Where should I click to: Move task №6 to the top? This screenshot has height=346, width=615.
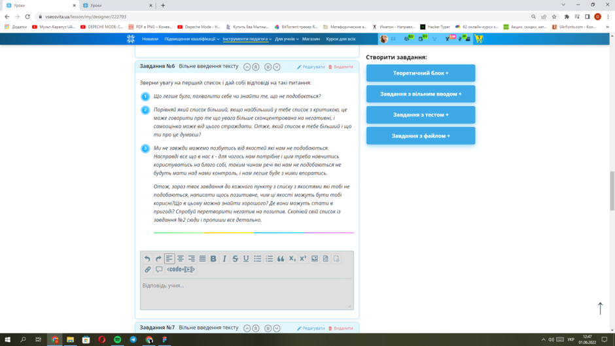(256, 67)
